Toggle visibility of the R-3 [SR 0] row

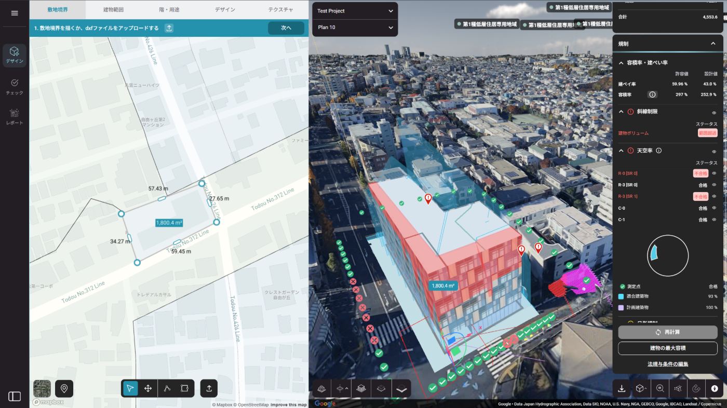(714, 185)
